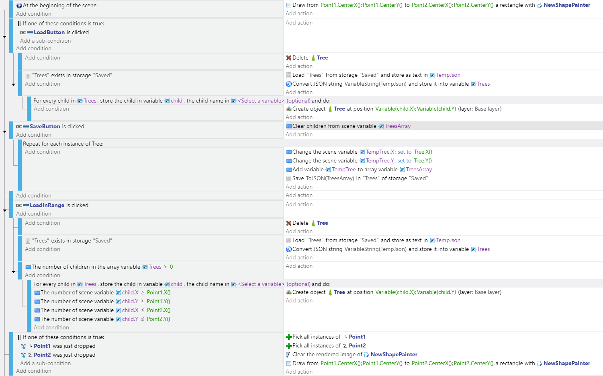Viewport: 603px width, 376px height.
Task: Select "Repeat for each instance of Tree" event header
Action: click(63, 144)
